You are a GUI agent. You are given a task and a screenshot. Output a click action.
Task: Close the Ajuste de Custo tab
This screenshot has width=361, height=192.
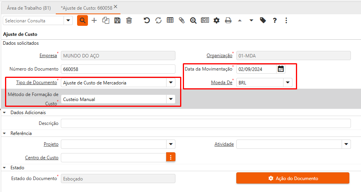click(x=115, y=7)
